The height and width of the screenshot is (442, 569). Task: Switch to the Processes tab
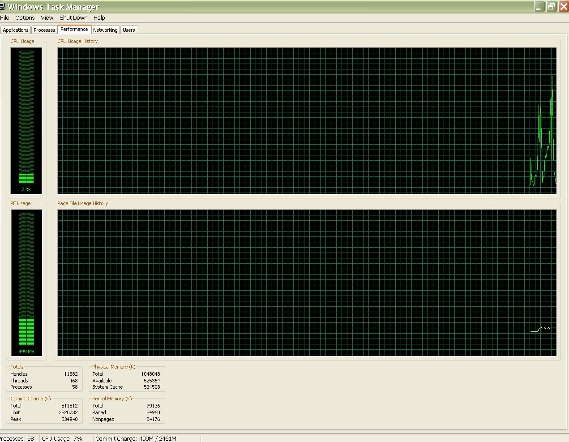(44, 30)
